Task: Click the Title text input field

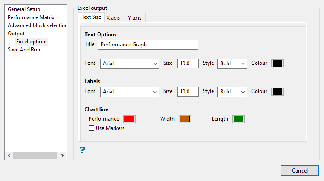Action: (x=148, y=45)
